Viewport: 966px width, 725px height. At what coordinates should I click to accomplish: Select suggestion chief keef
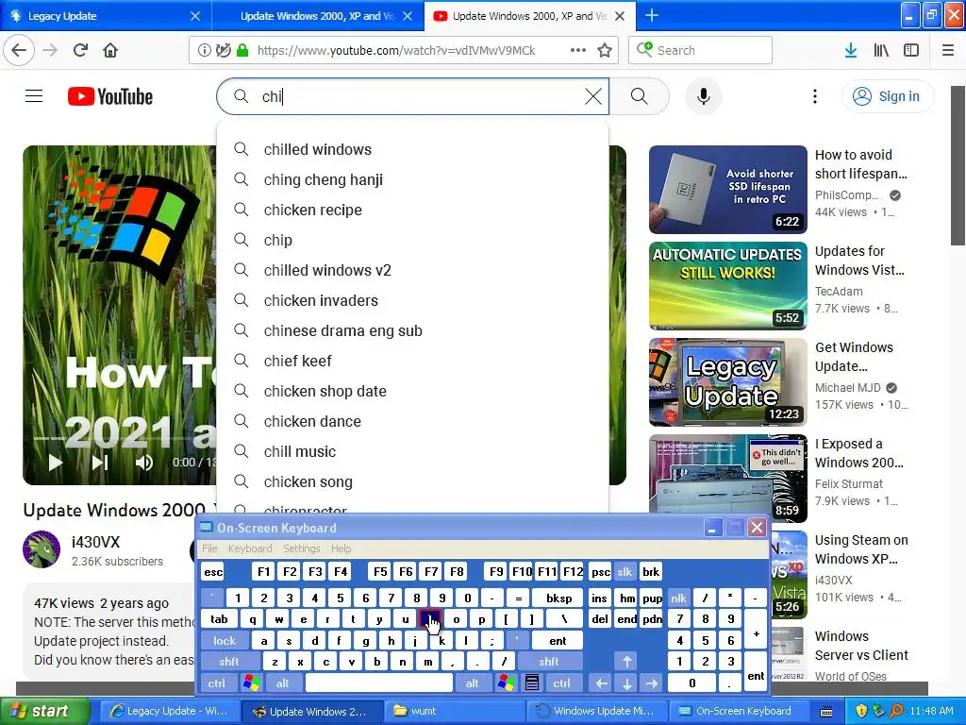pyautogui.click(x=412, y=361)
